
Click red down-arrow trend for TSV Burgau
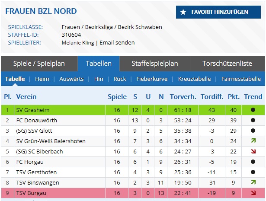pyautogui.click(x=253, y=193)
